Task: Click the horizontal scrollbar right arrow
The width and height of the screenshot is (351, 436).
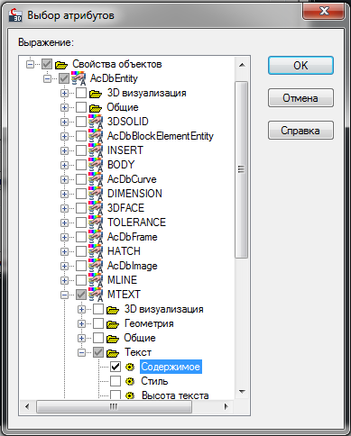Action: pos(226,407)
